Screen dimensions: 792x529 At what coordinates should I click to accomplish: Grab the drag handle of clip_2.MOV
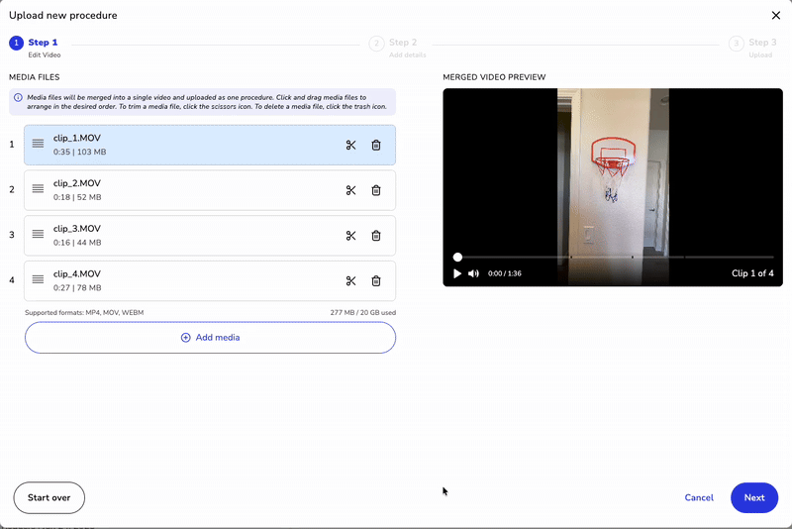(x=38, y=188)
